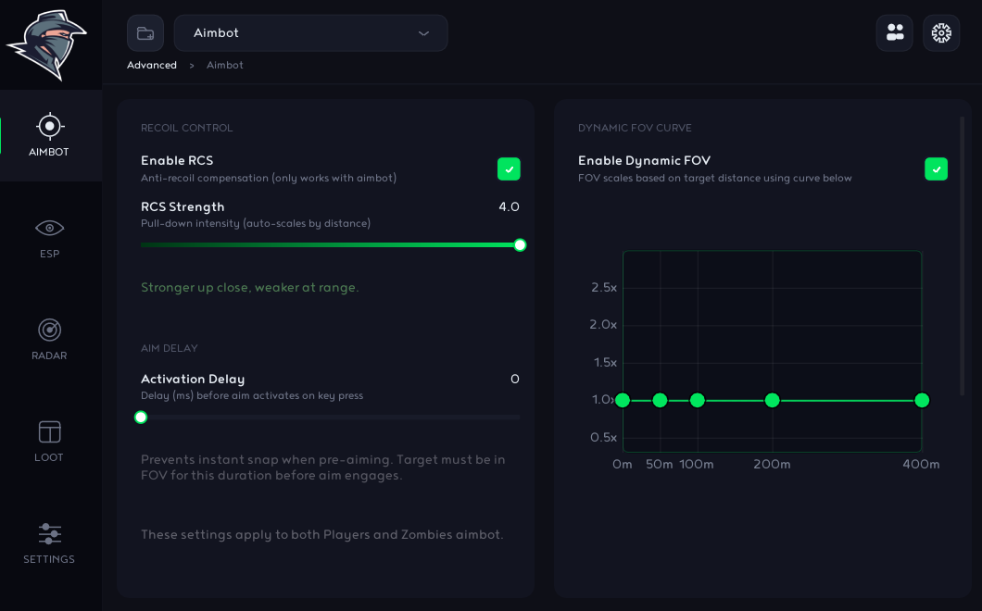Click the hooded bandit logo
Image resolution: width=982 pixels, height=611 pixels.
pos(47,44)
